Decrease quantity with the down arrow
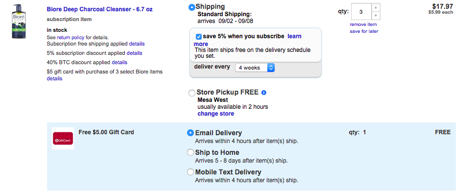Image resolution: width=472 pixels, height=194 pixels. click(376, 16)
